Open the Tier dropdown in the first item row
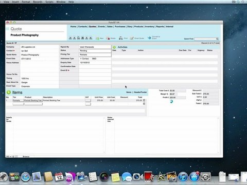247x185 pixels. [x=18, y=100]
